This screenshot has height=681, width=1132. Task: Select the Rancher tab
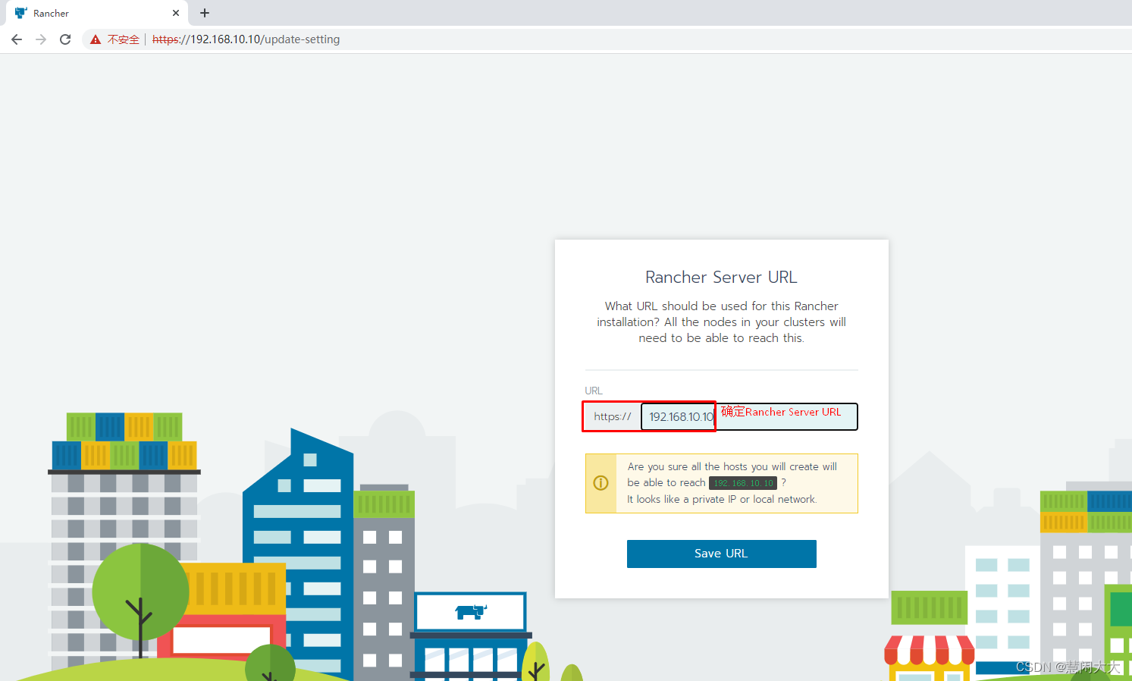(96, 13)
